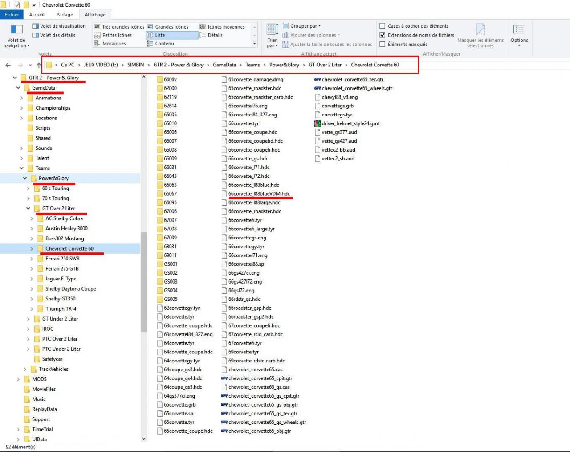
Task: Choose Grandes icônes layout
Action: pyautogui.click(x=168, y=27)
